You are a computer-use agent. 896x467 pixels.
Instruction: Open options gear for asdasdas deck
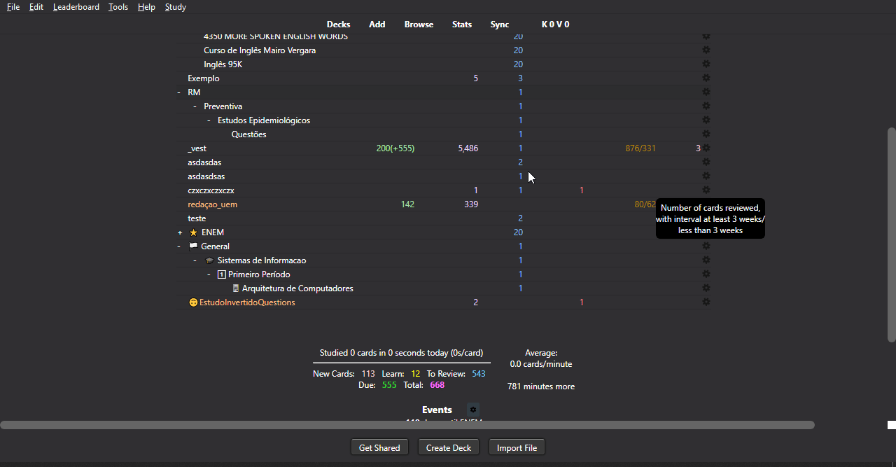[x=706, y=162]
